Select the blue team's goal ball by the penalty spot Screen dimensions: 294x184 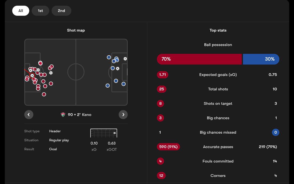(118, 69)
